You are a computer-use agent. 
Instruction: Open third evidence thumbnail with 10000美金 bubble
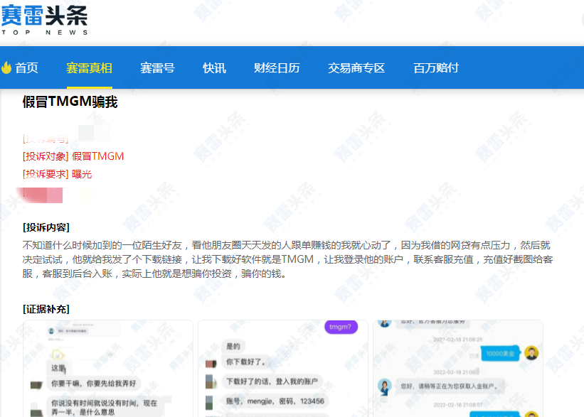458,369
